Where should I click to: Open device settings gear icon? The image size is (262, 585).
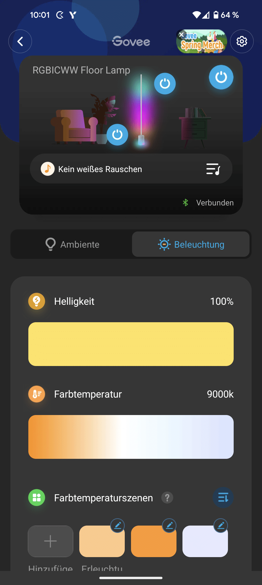click(242, 41)
